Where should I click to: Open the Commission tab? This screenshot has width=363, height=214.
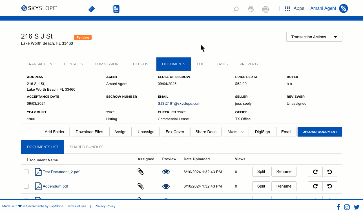107,64
